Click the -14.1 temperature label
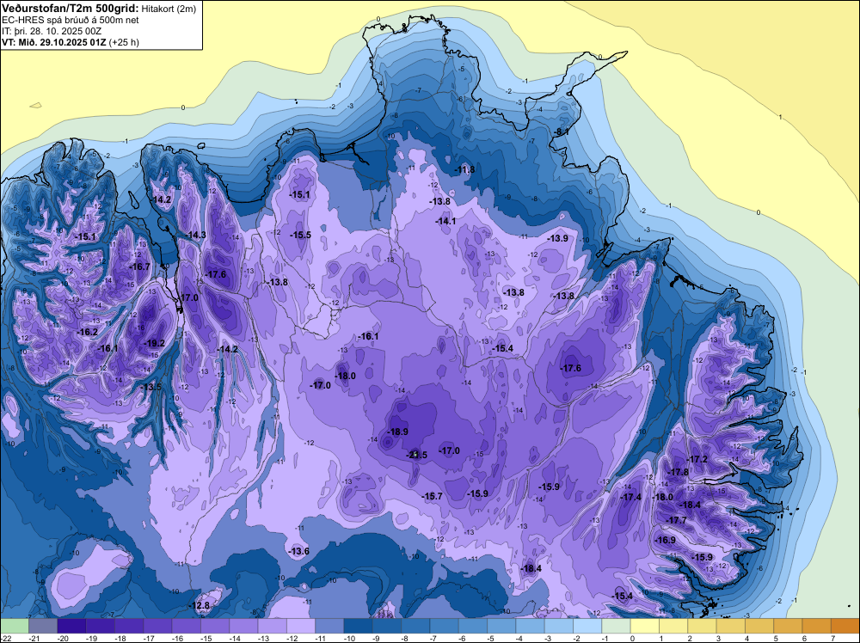Viewport: 860px width, 643px height. click(445, 221)
